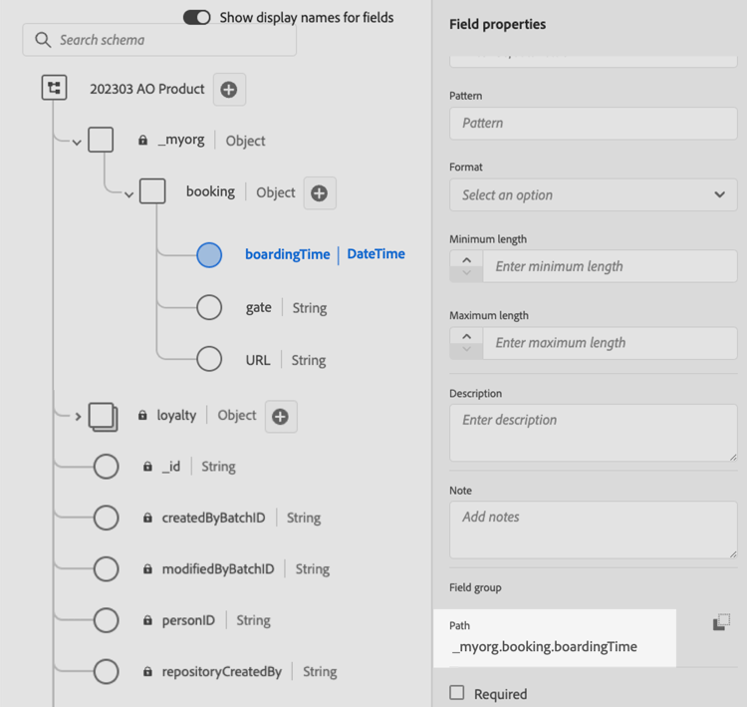Open the Format dropdown

pyautogui.click(x=593, y=194)
